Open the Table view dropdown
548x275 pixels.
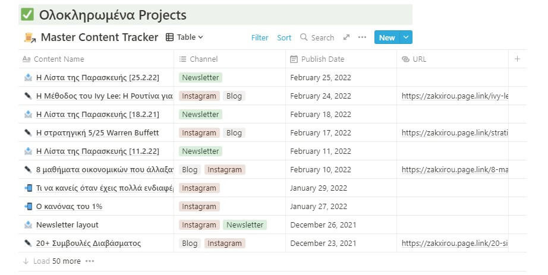(184, 37)
